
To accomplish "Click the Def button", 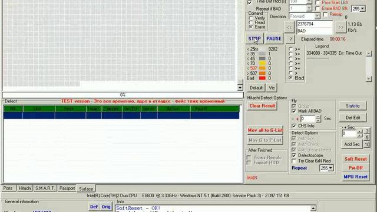I will click(x=94, y=207).
